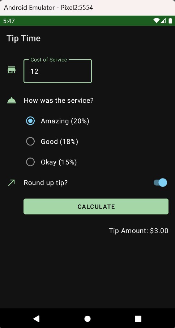Viewport: 175px width, 328px height.
Task: Click the status bar clock
Action: pos(9,21)
